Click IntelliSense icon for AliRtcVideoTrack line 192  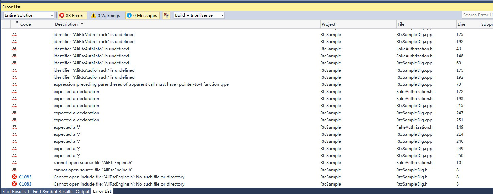(x=14, y=41)
